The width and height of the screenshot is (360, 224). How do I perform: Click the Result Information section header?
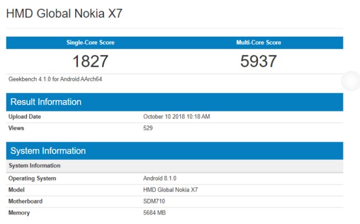(174, 102)
